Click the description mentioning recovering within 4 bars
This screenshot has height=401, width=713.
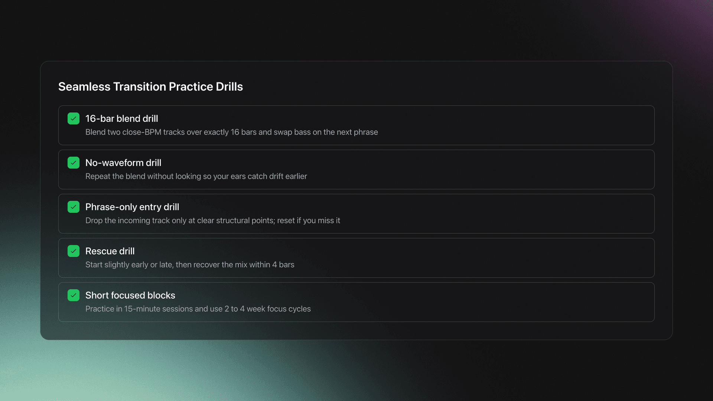pos(190,265)
